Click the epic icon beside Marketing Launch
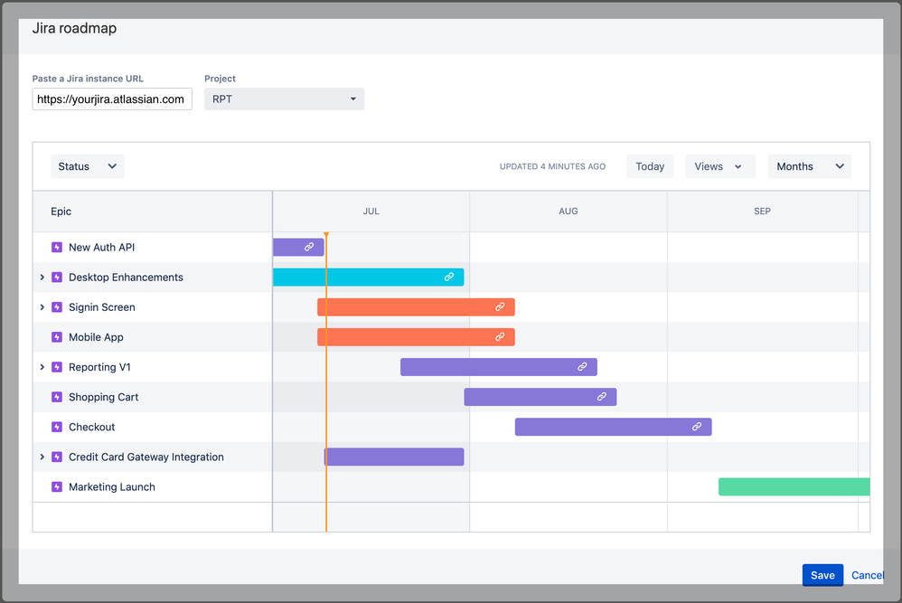 (56, 486)
